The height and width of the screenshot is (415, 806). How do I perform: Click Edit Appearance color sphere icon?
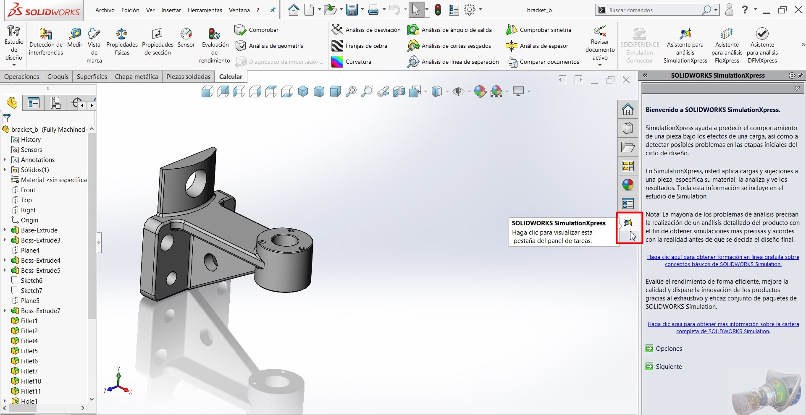(x=480, y=91)
